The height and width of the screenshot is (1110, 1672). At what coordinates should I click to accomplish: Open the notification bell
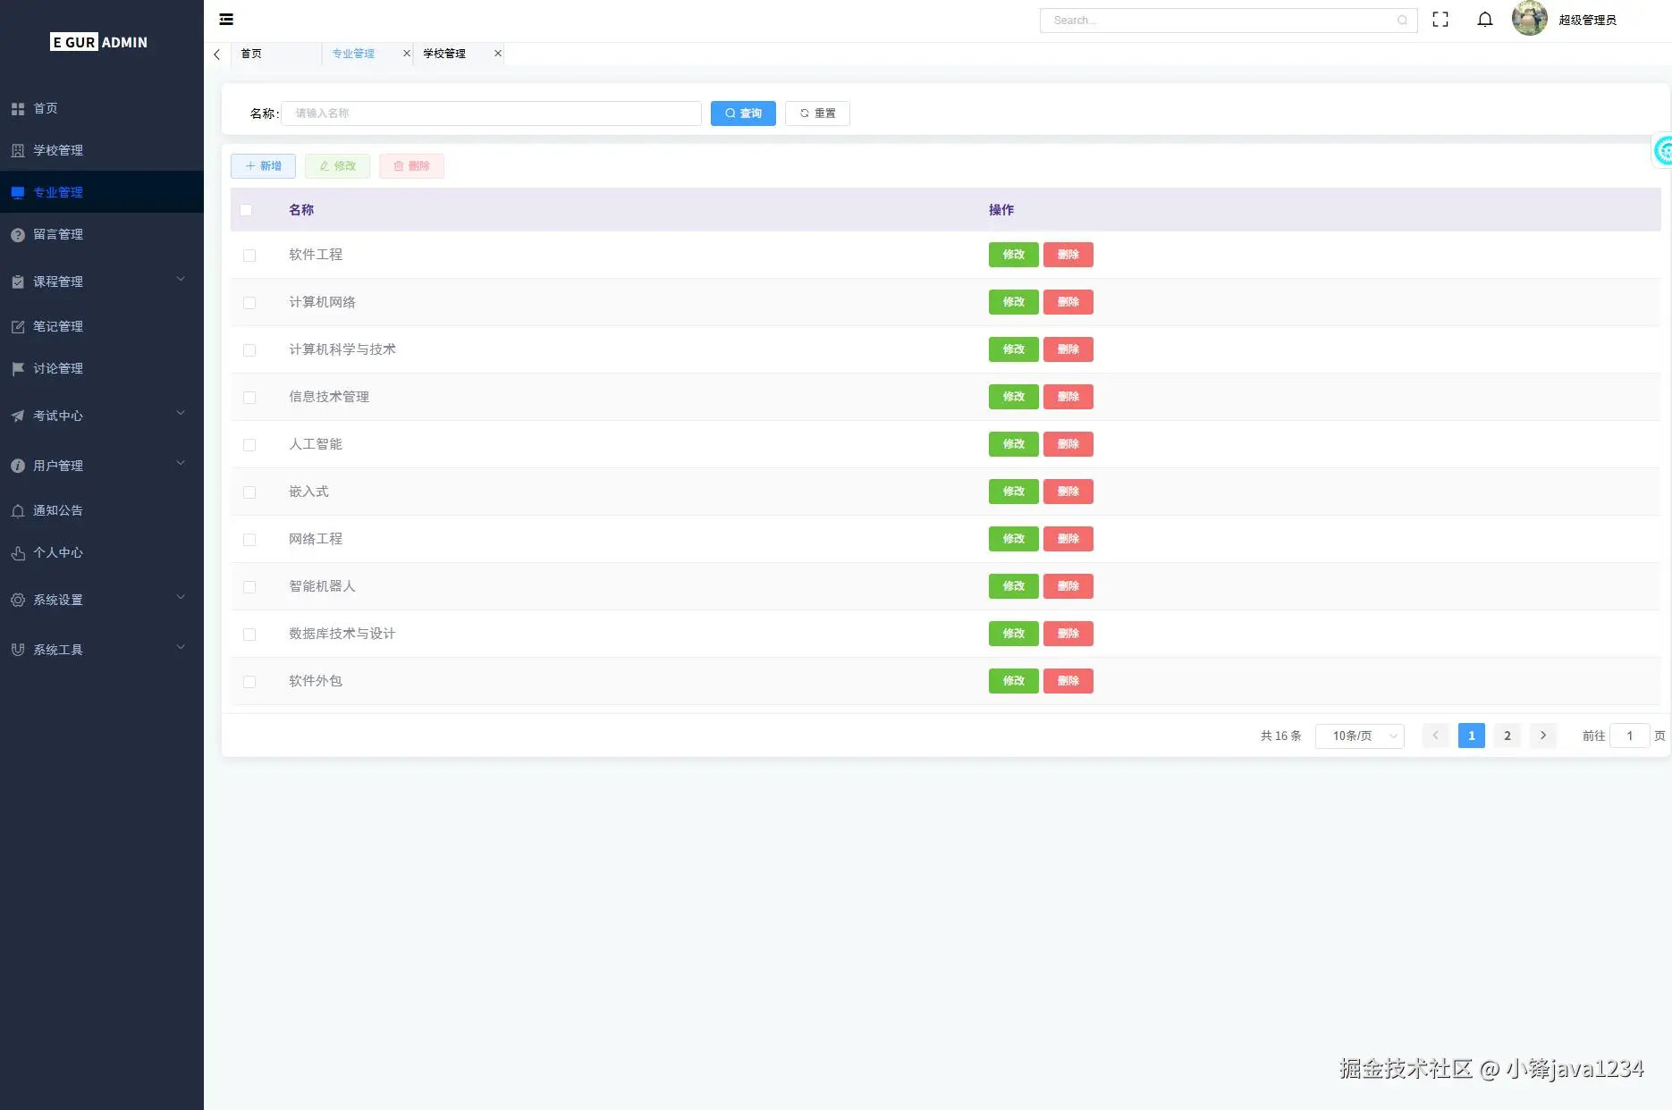pos(1485,20)
